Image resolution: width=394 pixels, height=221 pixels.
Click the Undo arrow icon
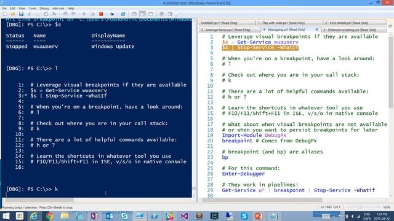pos(65,14)
